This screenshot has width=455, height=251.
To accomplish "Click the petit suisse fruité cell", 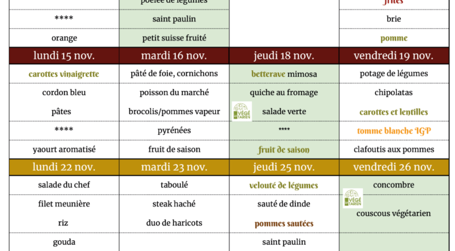I will click(174, 38).
